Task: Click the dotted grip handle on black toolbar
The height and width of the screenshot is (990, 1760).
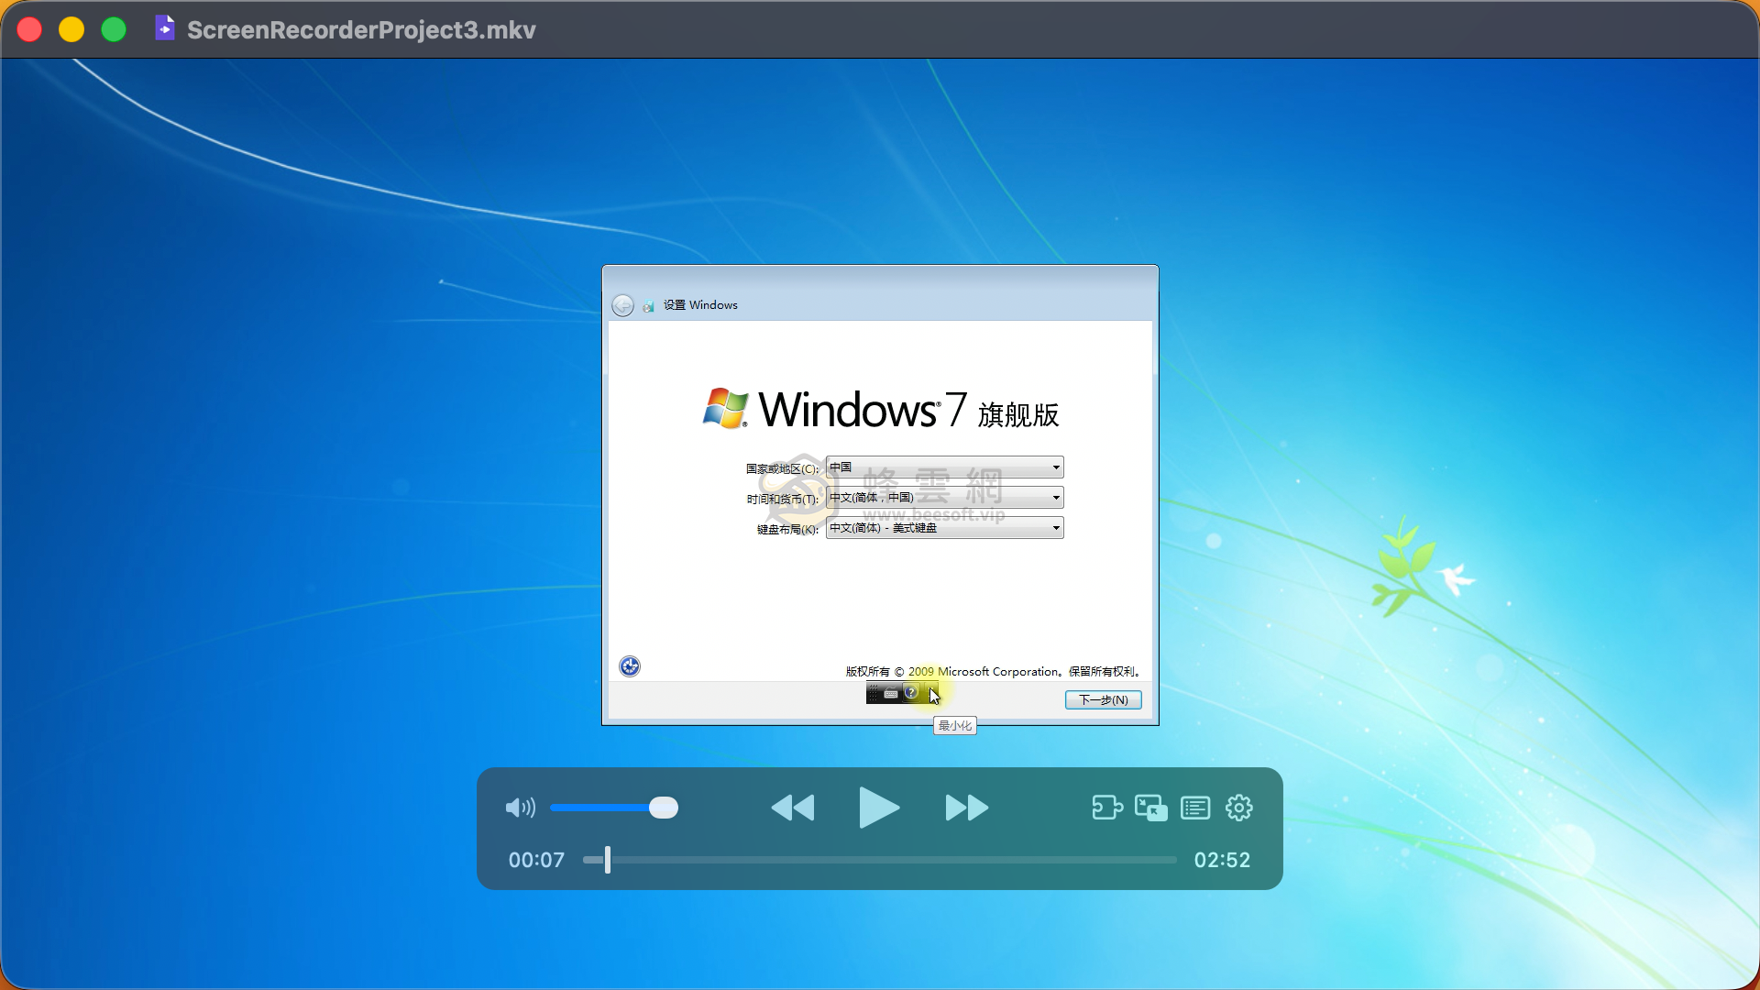Action: [874, 693]
